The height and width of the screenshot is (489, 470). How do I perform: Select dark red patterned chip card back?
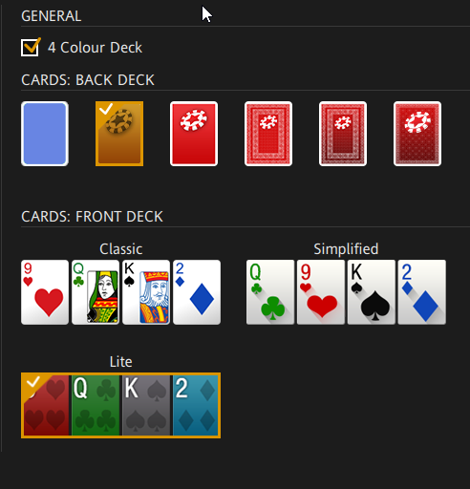pos(417,134)
